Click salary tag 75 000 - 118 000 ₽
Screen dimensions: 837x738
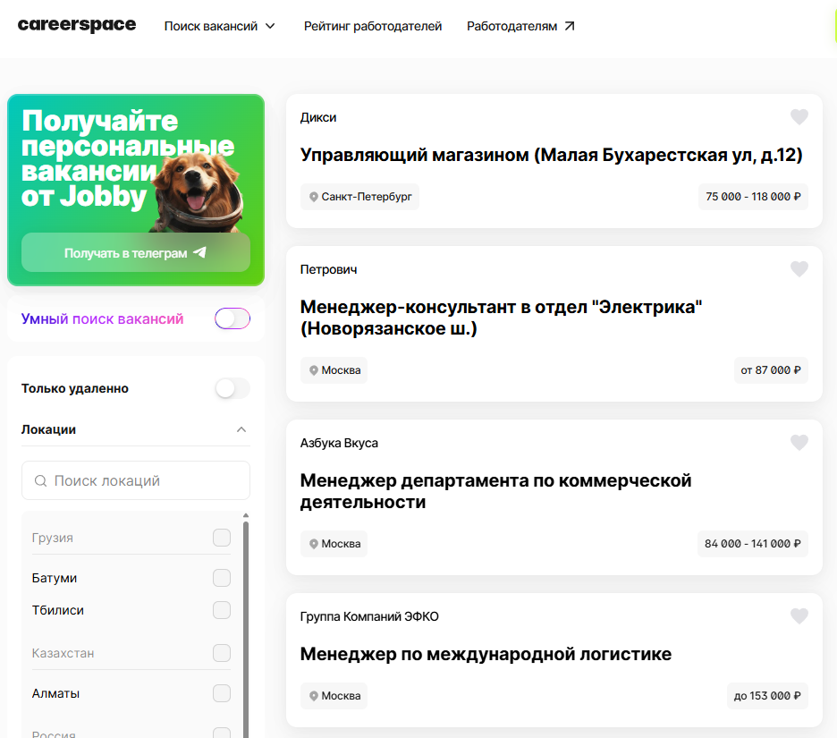click(753, 197)
